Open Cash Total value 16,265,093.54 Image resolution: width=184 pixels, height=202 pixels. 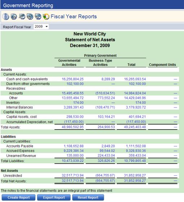[135, 79]
